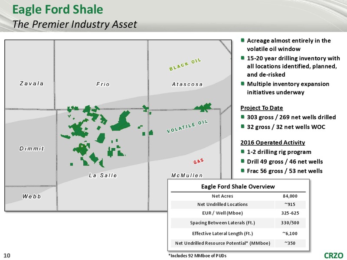Click the '~350' resource potential value
347x260 pixels.
click(x=290, y=243)
